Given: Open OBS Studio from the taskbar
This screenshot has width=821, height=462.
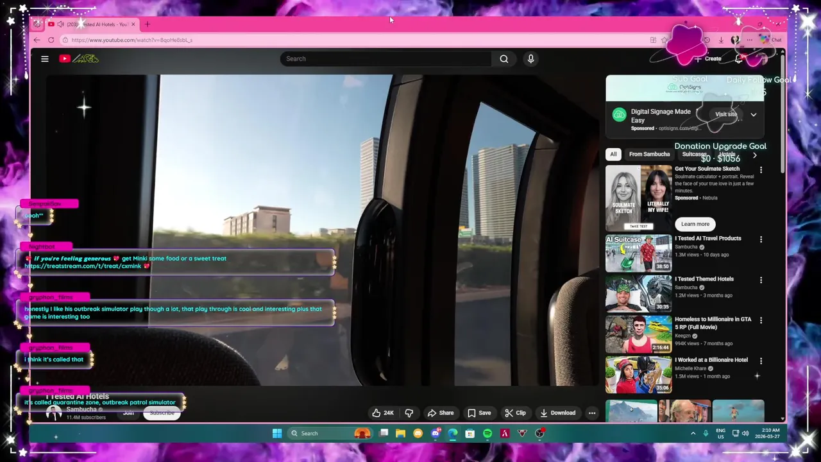Looking at the screenshot, I should tap(539, 433).
